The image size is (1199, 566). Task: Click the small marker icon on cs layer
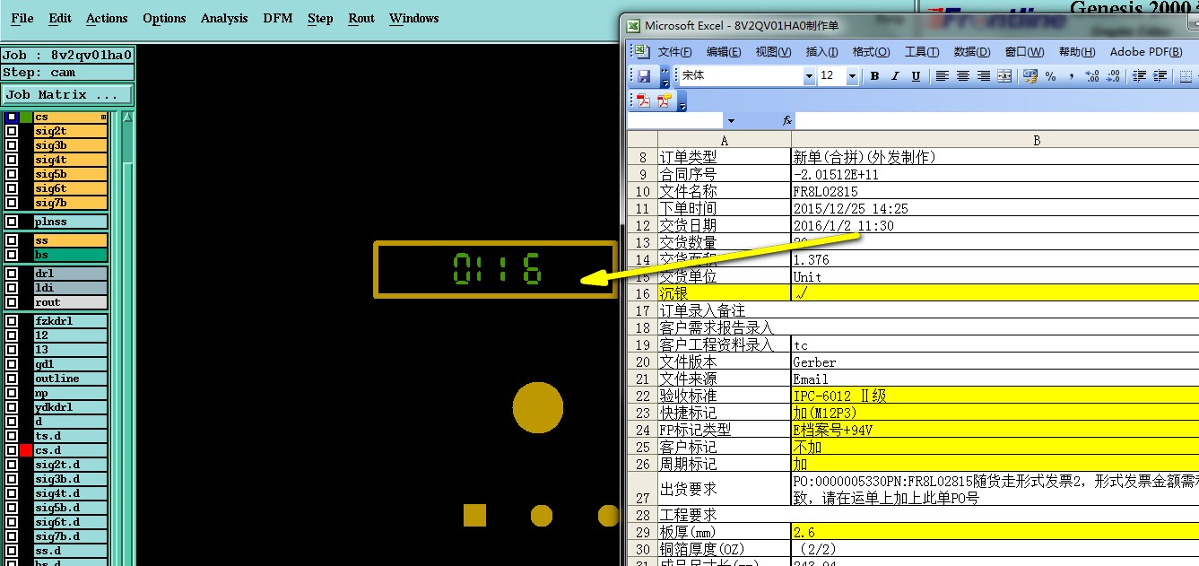[x=103, y=118]
